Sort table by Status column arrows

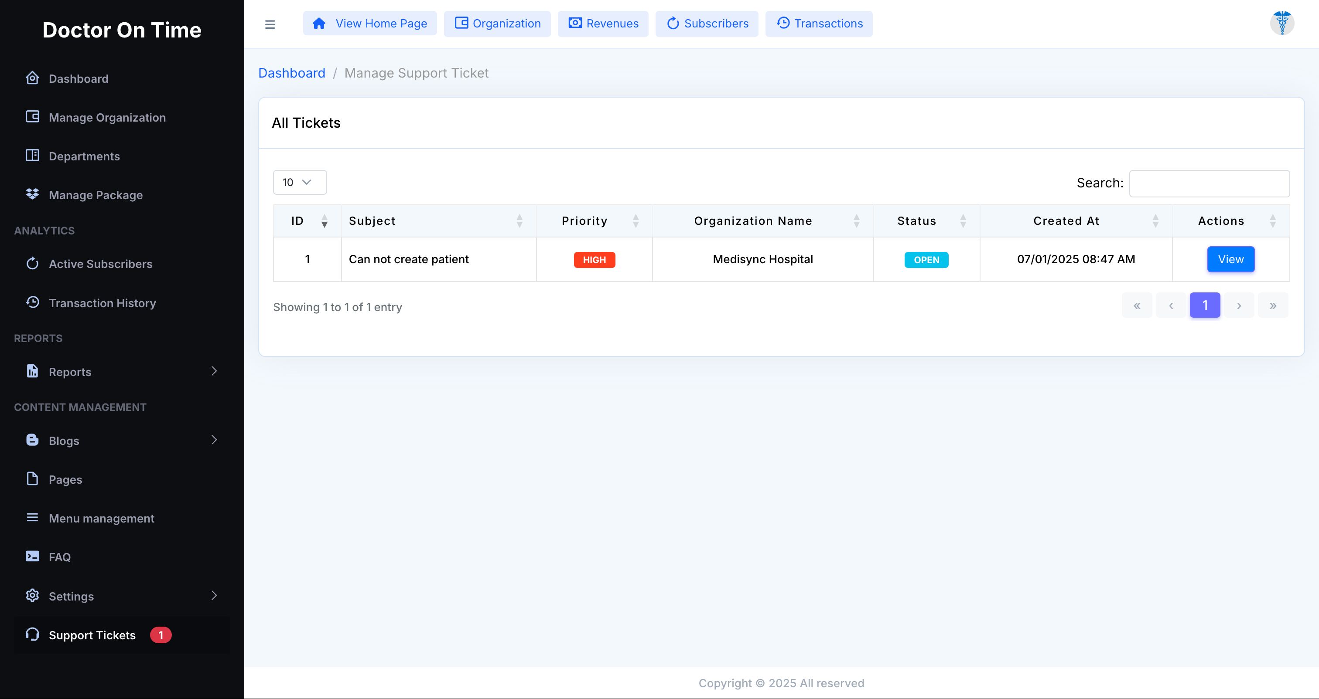[x=963, y=221]
